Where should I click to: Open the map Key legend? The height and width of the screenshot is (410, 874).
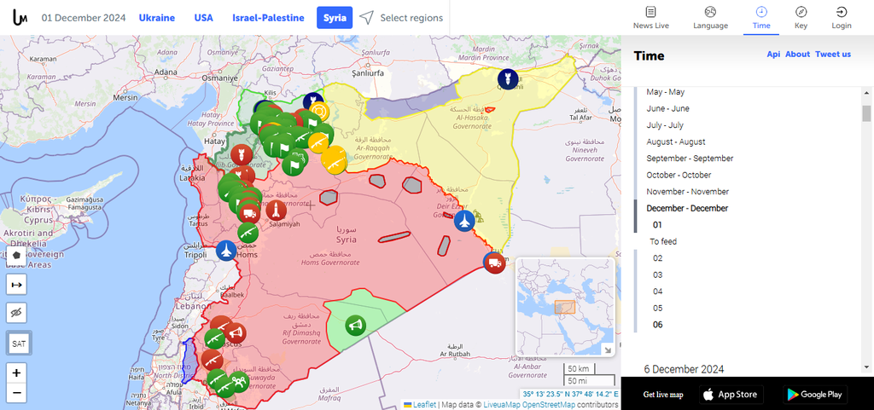[801, 17]
